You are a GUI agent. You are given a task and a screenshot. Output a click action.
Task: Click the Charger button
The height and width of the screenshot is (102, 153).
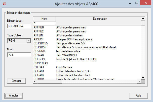point(16,81)
